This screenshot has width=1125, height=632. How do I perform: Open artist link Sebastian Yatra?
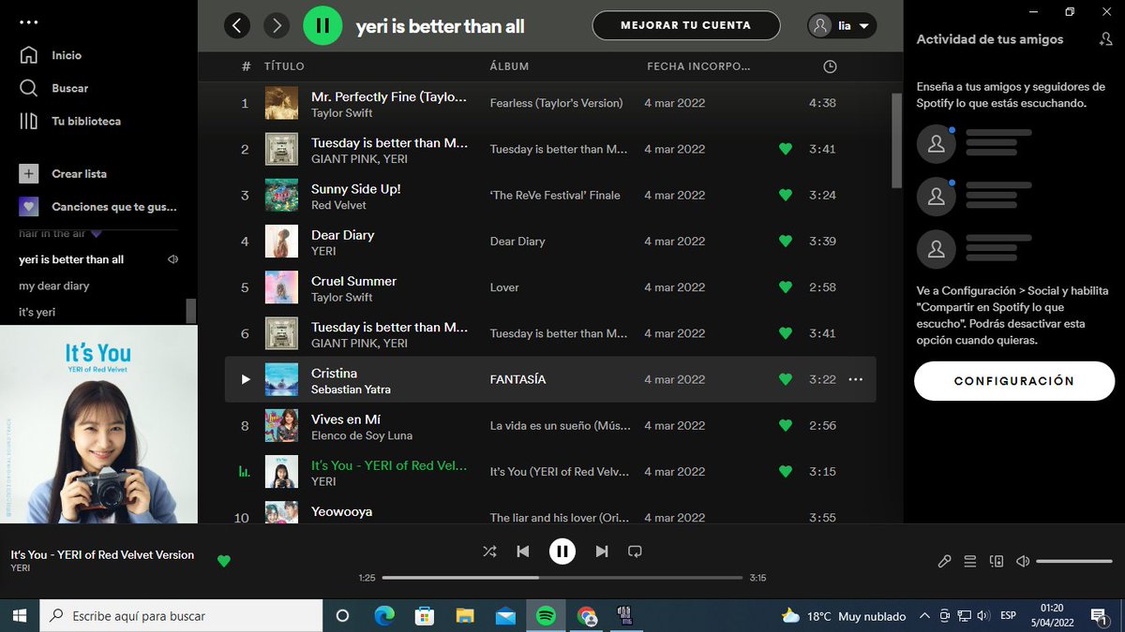pos(351,389)
